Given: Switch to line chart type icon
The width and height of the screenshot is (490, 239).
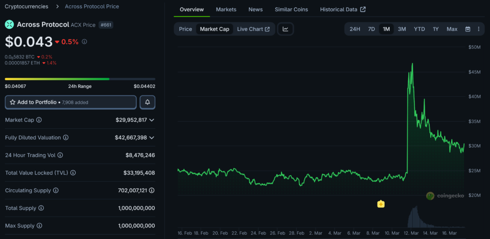Looking at the screenshot, I should pyautogui.click(x=285, y=29).
